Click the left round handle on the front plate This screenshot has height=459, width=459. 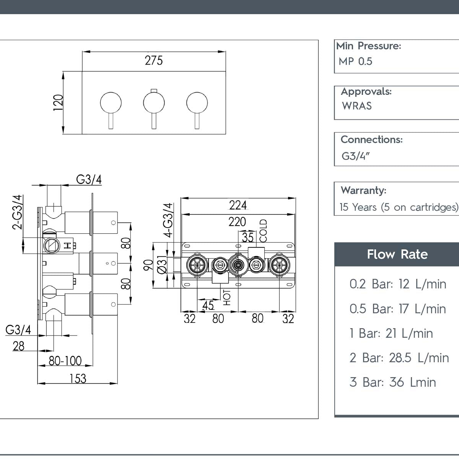pos(111,103)
